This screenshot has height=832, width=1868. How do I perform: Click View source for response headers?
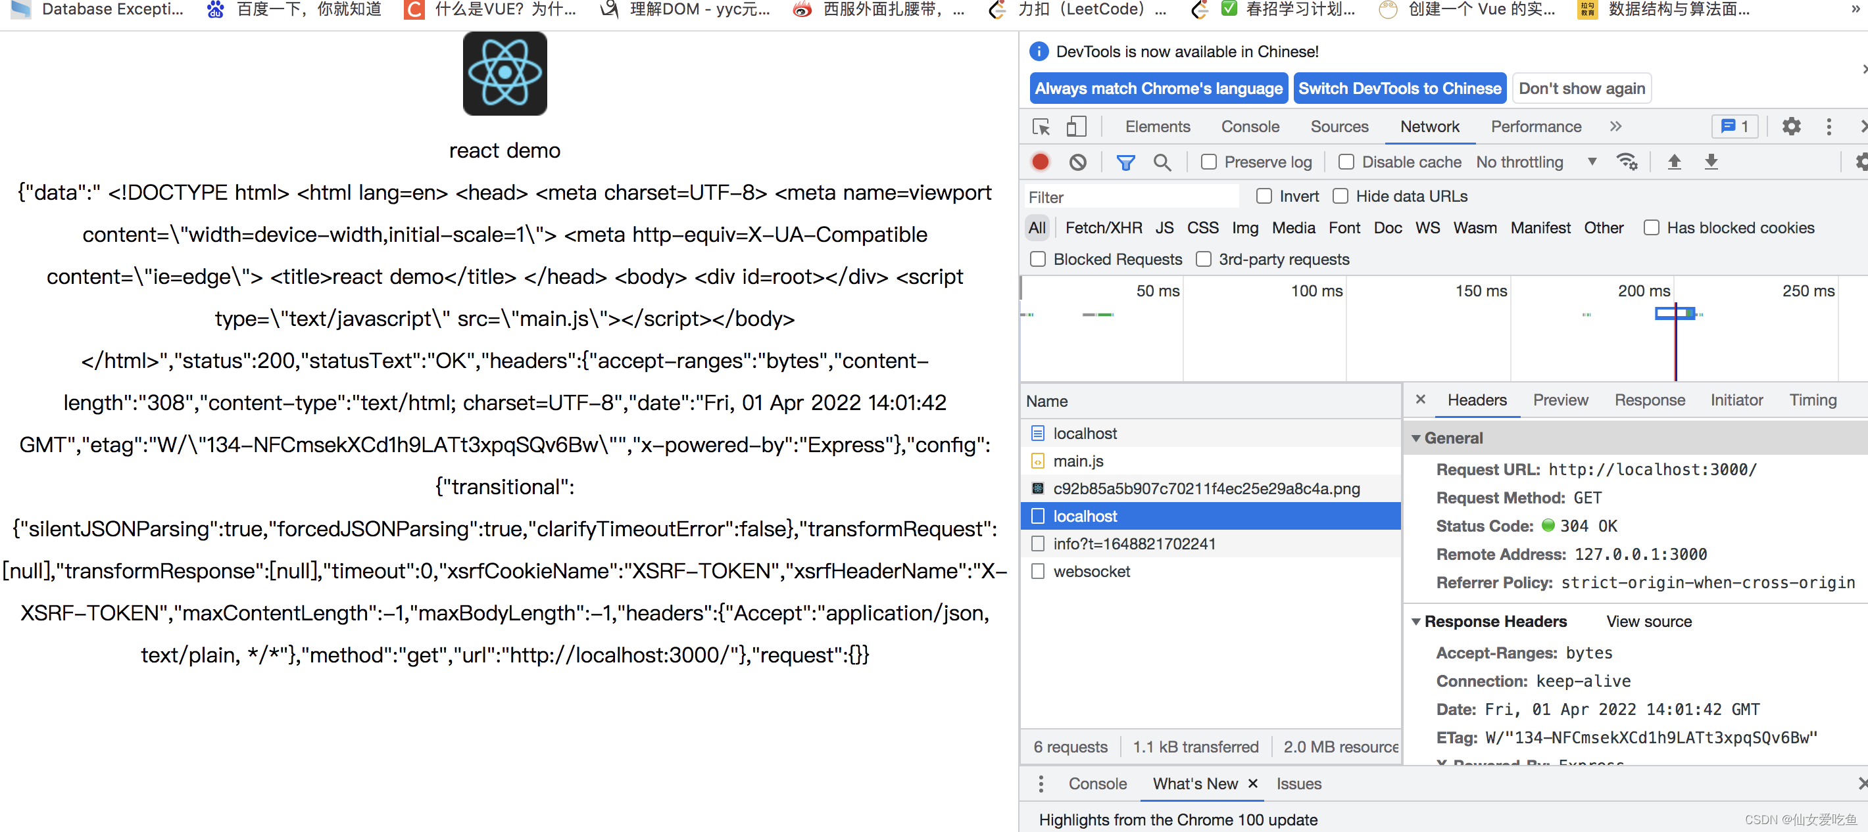[x=1648, y=622]
